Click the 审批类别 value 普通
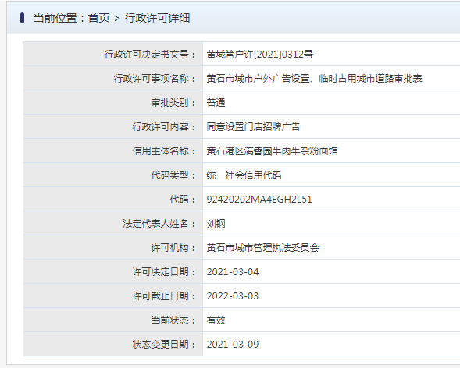 tap(216, 103)
